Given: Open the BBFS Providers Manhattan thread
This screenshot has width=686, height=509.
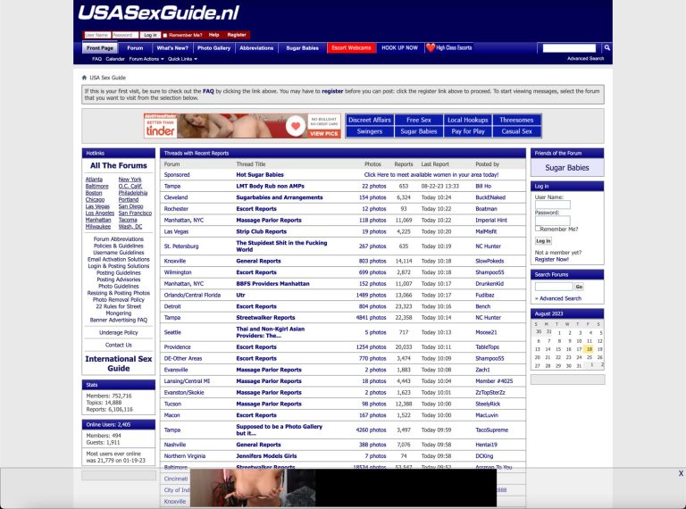Looking at the screenshot, I should (272, 283).
